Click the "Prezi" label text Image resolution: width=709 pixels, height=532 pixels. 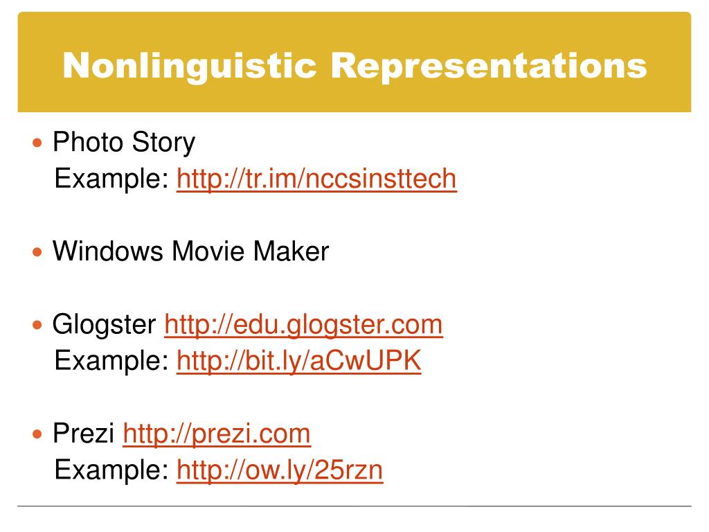pos(83,434)
